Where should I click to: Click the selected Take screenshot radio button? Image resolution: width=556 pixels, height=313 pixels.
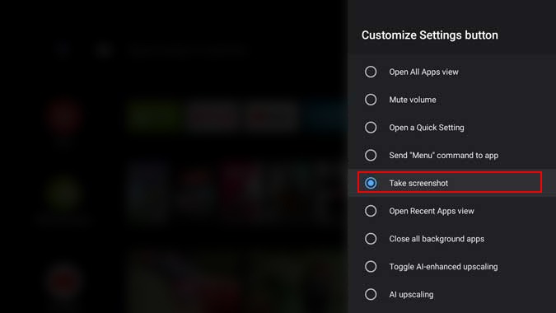coord(371,183)
